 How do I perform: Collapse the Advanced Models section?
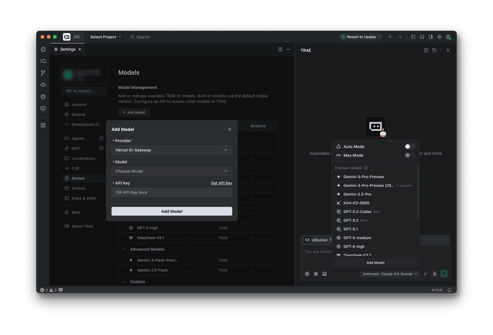pos(124,249)
